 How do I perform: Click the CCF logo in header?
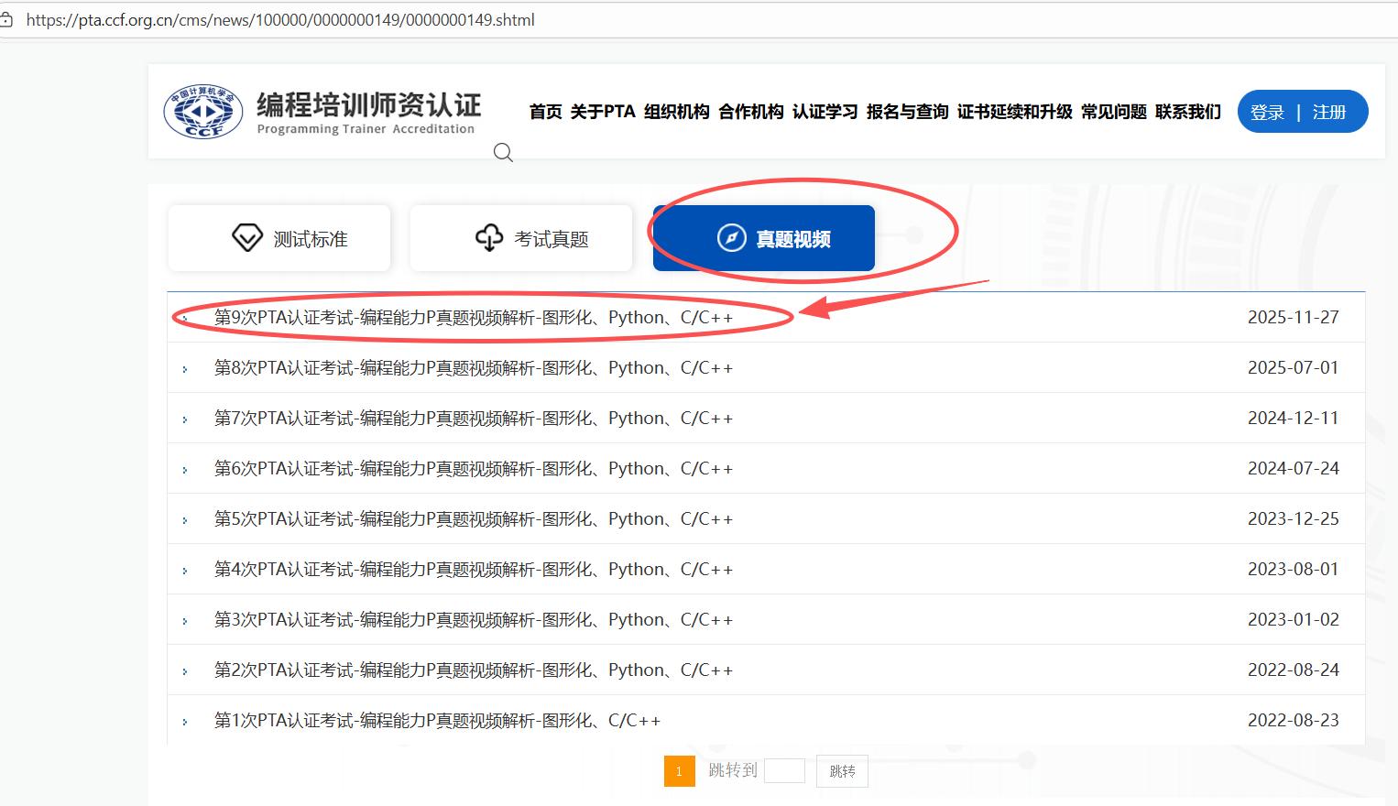(203, 112)
